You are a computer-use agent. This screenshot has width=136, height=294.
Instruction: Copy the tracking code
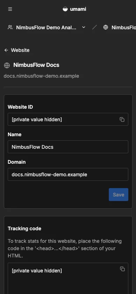coord(122,269)
